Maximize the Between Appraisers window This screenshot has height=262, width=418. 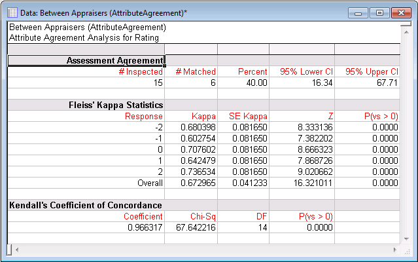click(x=379, y=13)
